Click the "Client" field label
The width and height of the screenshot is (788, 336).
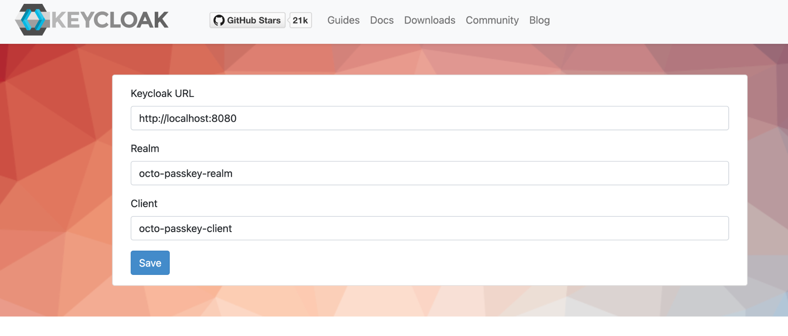(144, 203)
